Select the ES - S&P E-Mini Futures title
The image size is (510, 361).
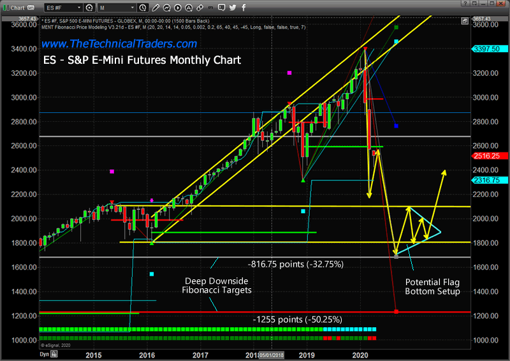142,60
